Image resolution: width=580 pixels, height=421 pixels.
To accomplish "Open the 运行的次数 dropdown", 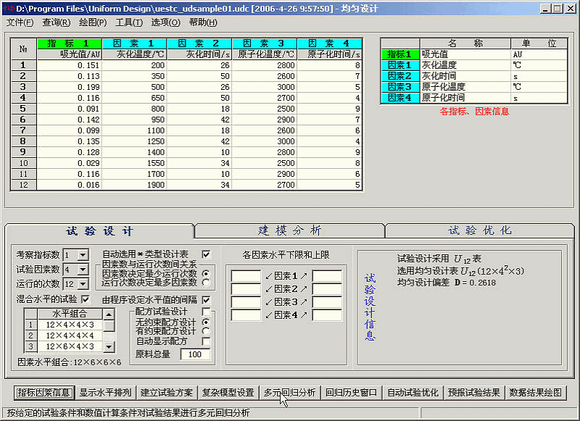I will coord(82,284).
